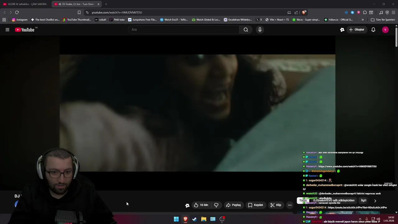
Task: Open more actions three-dot menu under video
Action: pyautogui.click(x=289, y=205)
